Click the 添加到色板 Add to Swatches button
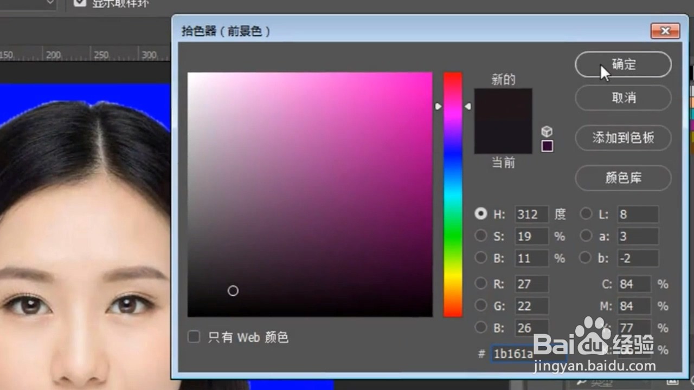The width and height of the screenshot is (694, 390). point(622,138)
